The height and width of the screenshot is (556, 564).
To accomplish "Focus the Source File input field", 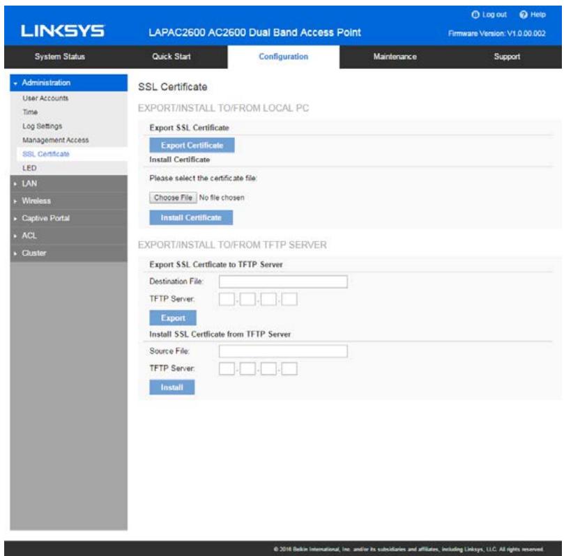I will point(283,351).
